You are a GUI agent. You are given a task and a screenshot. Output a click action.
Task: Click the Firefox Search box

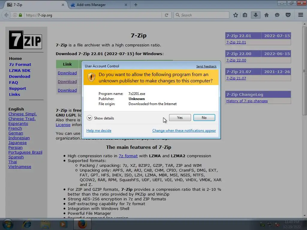point(201,15)
